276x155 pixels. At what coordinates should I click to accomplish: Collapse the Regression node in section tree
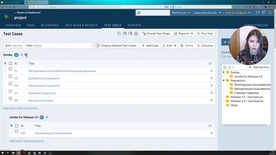pyautogui.click(x=223, y=81)
